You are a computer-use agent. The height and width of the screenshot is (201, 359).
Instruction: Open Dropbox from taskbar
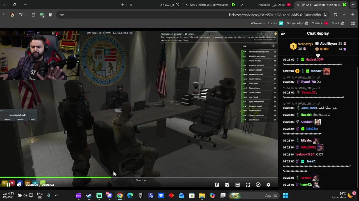tap(161, 195)
